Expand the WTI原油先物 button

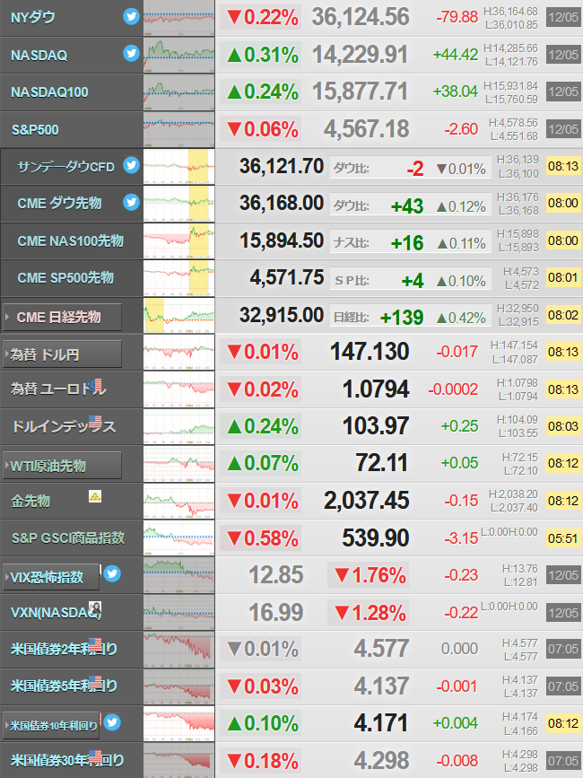(62, 466)
